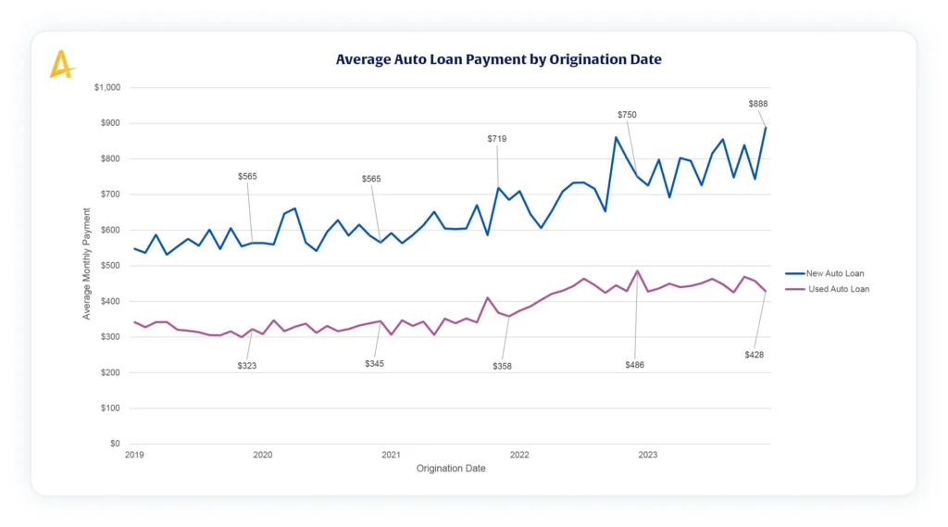Click the $900 y-axis label
The height and width of the screenshot is (527, 948).
(110, 123)
